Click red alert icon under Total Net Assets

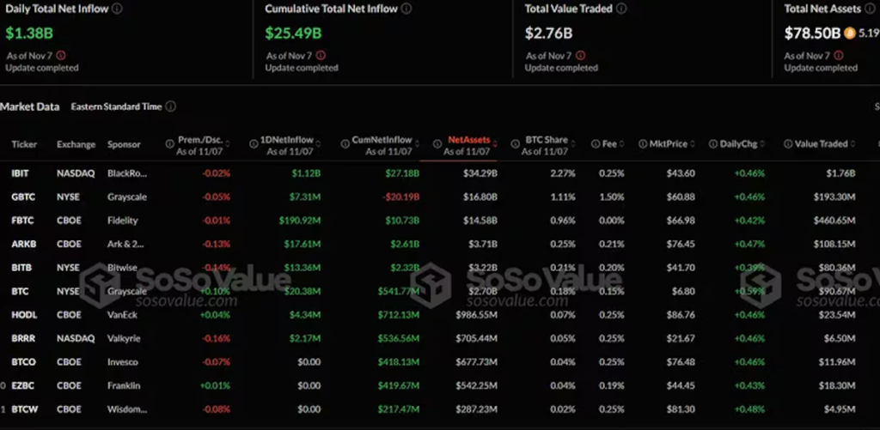tap(839, 56)
